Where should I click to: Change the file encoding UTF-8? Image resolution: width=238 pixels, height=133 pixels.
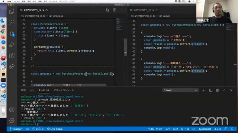coord(185,129)
